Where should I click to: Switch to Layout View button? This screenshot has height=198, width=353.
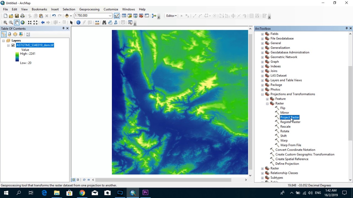pos(78,180)
